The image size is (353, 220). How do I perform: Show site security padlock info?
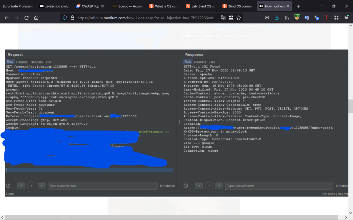tap(72, 18)
